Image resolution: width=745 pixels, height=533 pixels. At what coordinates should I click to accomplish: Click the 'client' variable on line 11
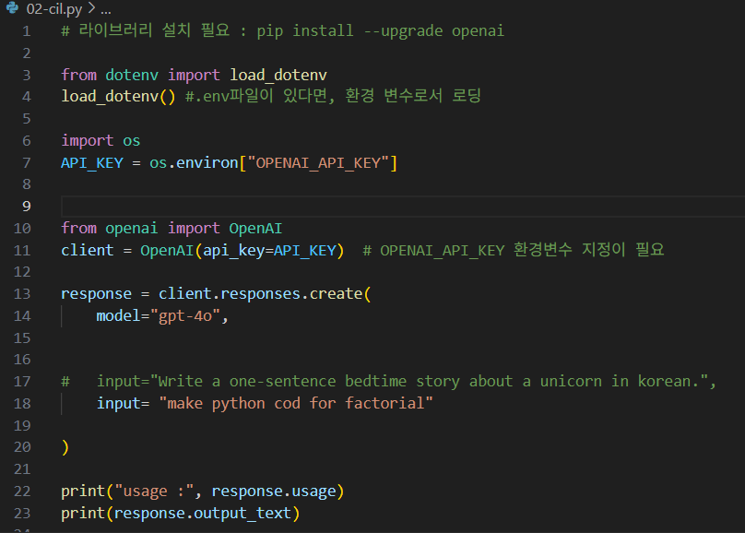click(x=88, y=250)
